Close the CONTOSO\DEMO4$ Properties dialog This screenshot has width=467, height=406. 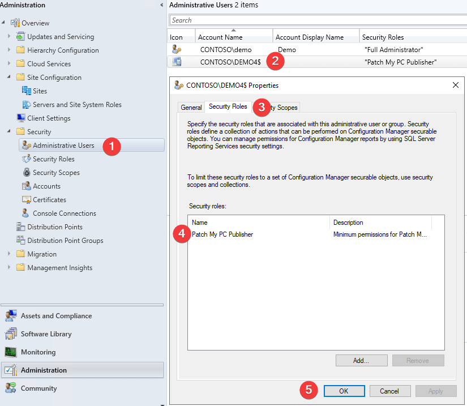[x=455, y=85]
